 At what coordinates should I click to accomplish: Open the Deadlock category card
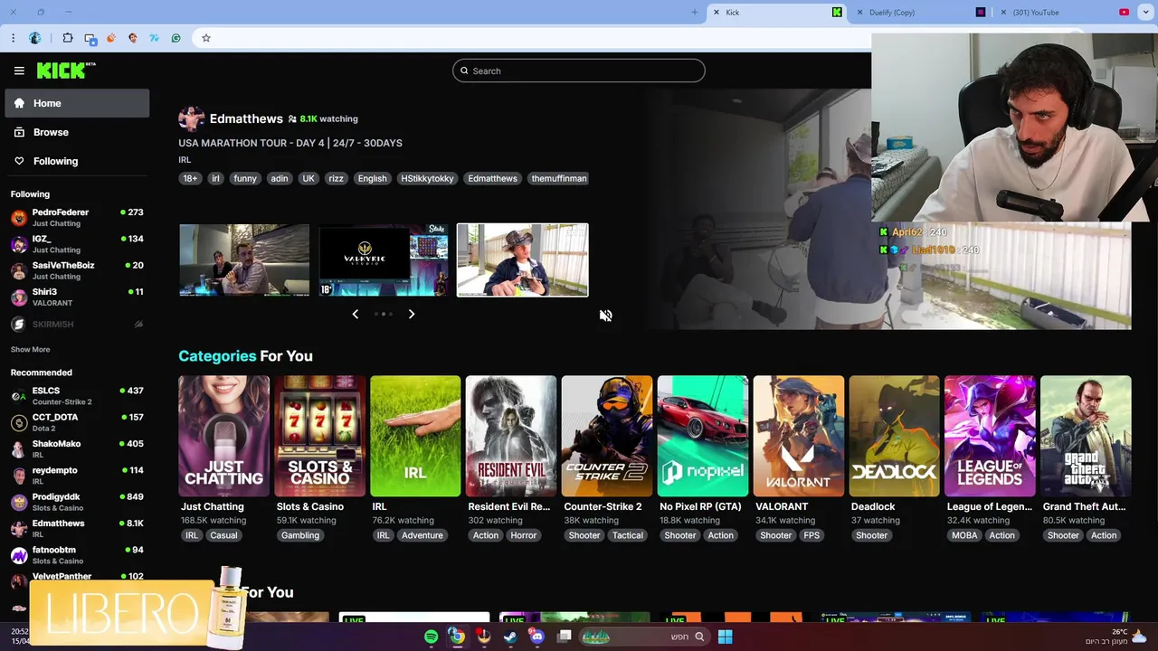(x=894, y=437)
